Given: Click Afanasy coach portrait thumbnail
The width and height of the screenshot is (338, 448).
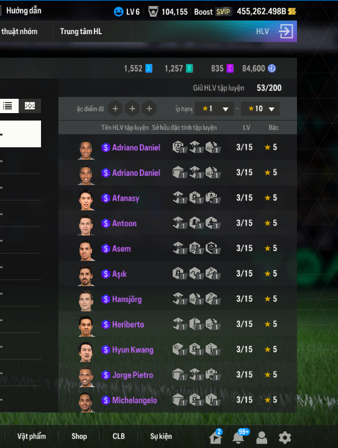Looking at the screenshot, I should [x=86, y=199].
